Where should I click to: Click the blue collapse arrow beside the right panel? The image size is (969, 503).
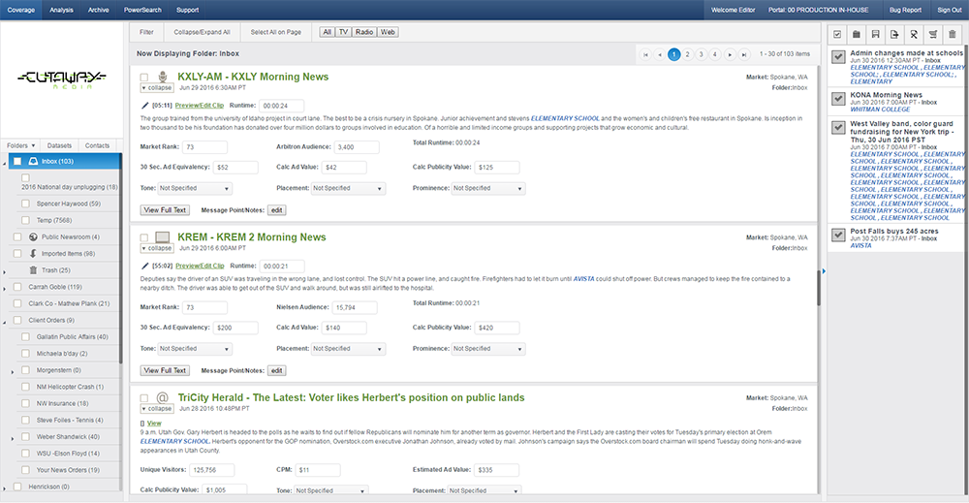click(823, 270)
